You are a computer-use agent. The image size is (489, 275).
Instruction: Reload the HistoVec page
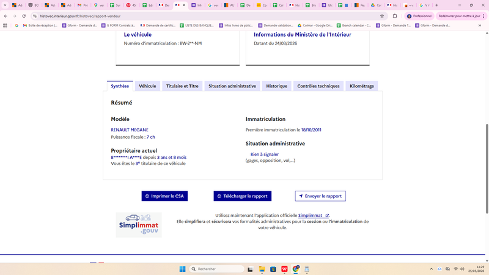24,16
